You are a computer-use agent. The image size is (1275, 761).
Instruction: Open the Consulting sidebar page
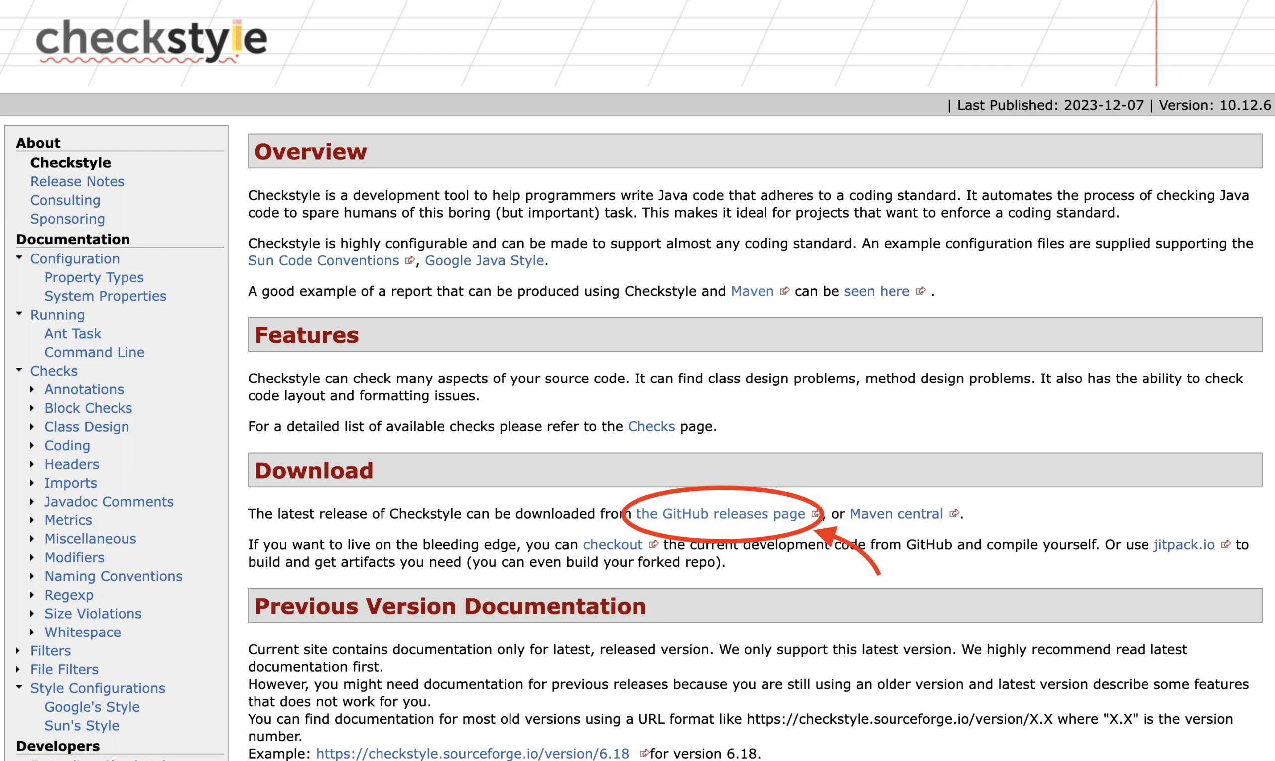click(65, 201)
